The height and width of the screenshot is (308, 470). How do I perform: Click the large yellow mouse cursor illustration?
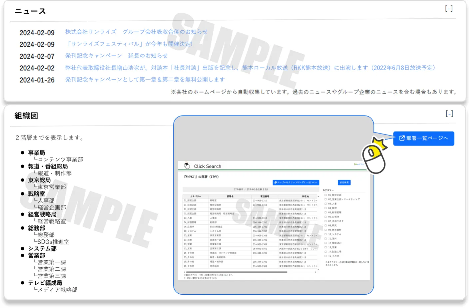(374, 156)
